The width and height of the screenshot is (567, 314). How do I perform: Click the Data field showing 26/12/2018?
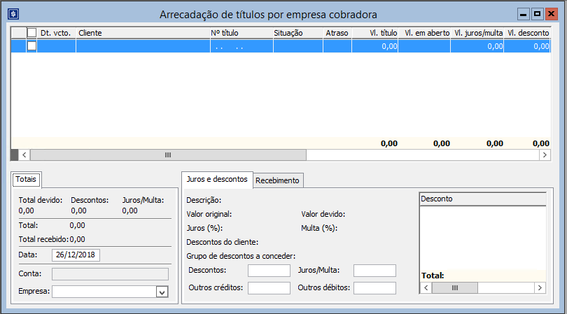(x=76, y=255)
